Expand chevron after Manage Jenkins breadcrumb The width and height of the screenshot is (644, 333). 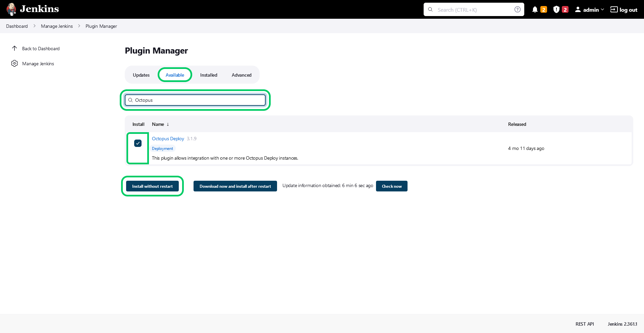pyautogui.click(x=79, y=26)
